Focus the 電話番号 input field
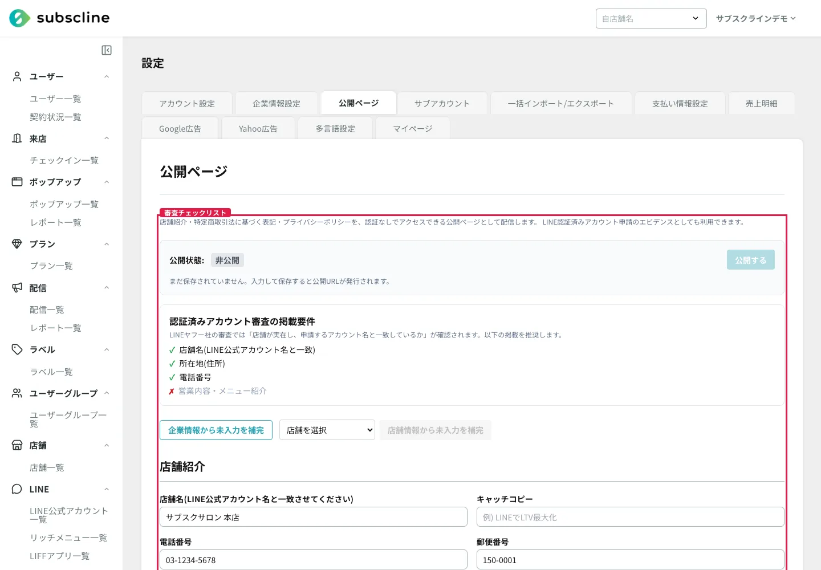This screenshot has height=570, width=821. click(314, 560)
